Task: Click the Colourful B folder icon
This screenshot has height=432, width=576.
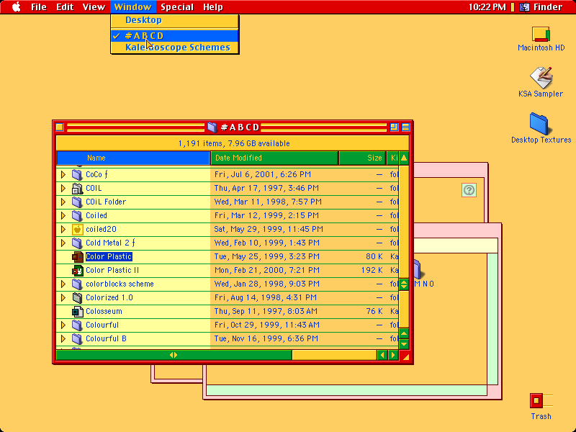Action: click(x=77, y=338)
